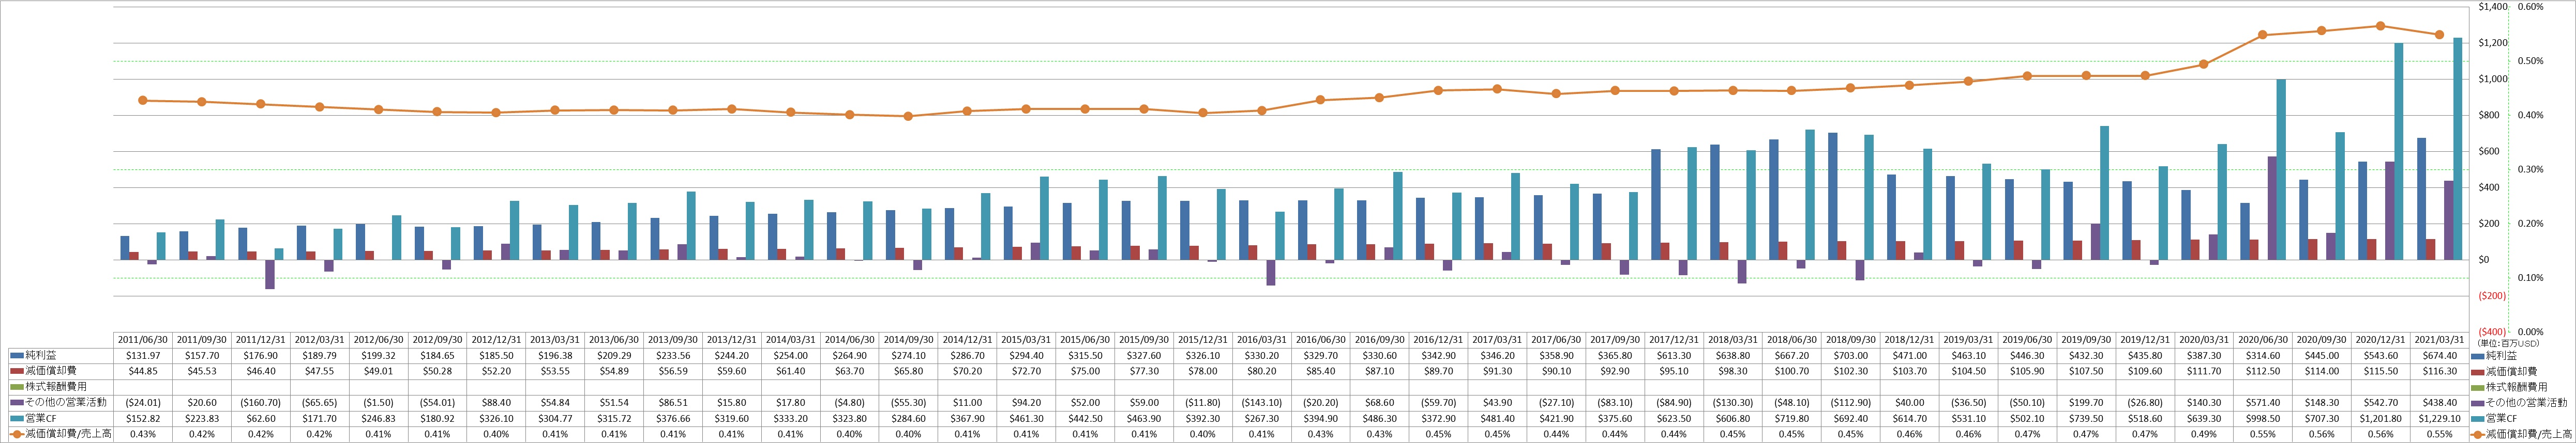The width and height of the screenshot is (2576, 443).
Task: Select the $131.97 net income cell
Action: [x=143, y=355]
